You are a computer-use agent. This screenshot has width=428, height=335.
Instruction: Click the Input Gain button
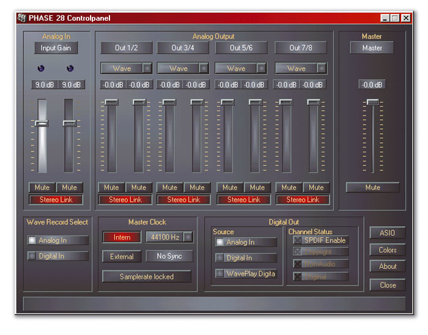[56, 48]
